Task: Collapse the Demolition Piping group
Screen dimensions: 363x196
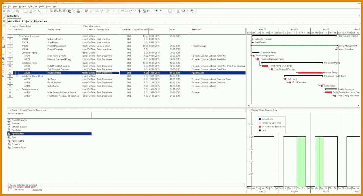Action: pos(17,53)
